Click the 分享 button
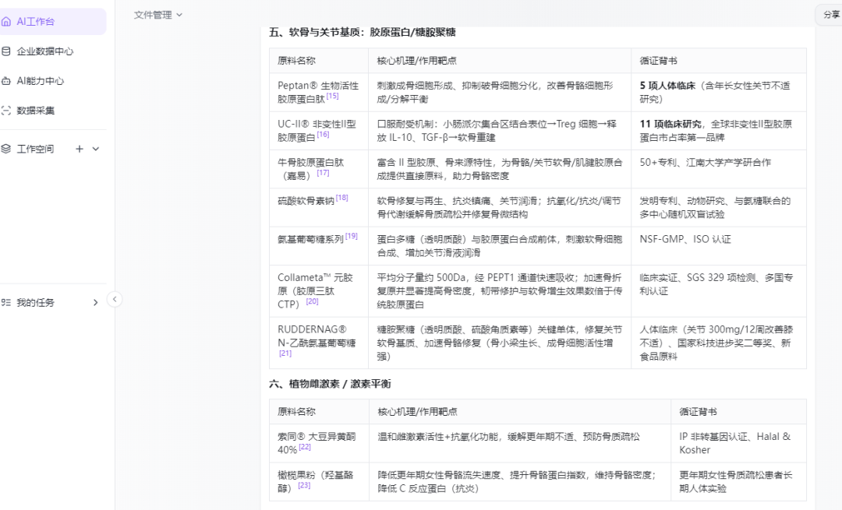The width and height of the screenshot is (842, 510). (830, 15)
